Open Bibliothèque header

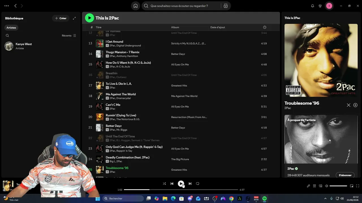tap(14, 18)
